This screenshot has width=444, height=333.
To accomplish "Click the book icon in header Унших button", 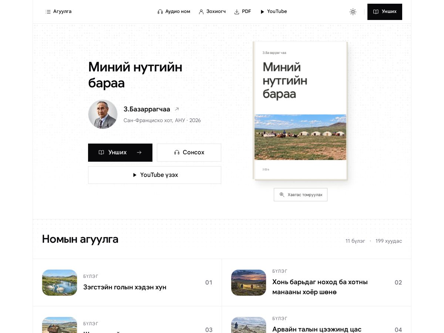I will point(376,12).
